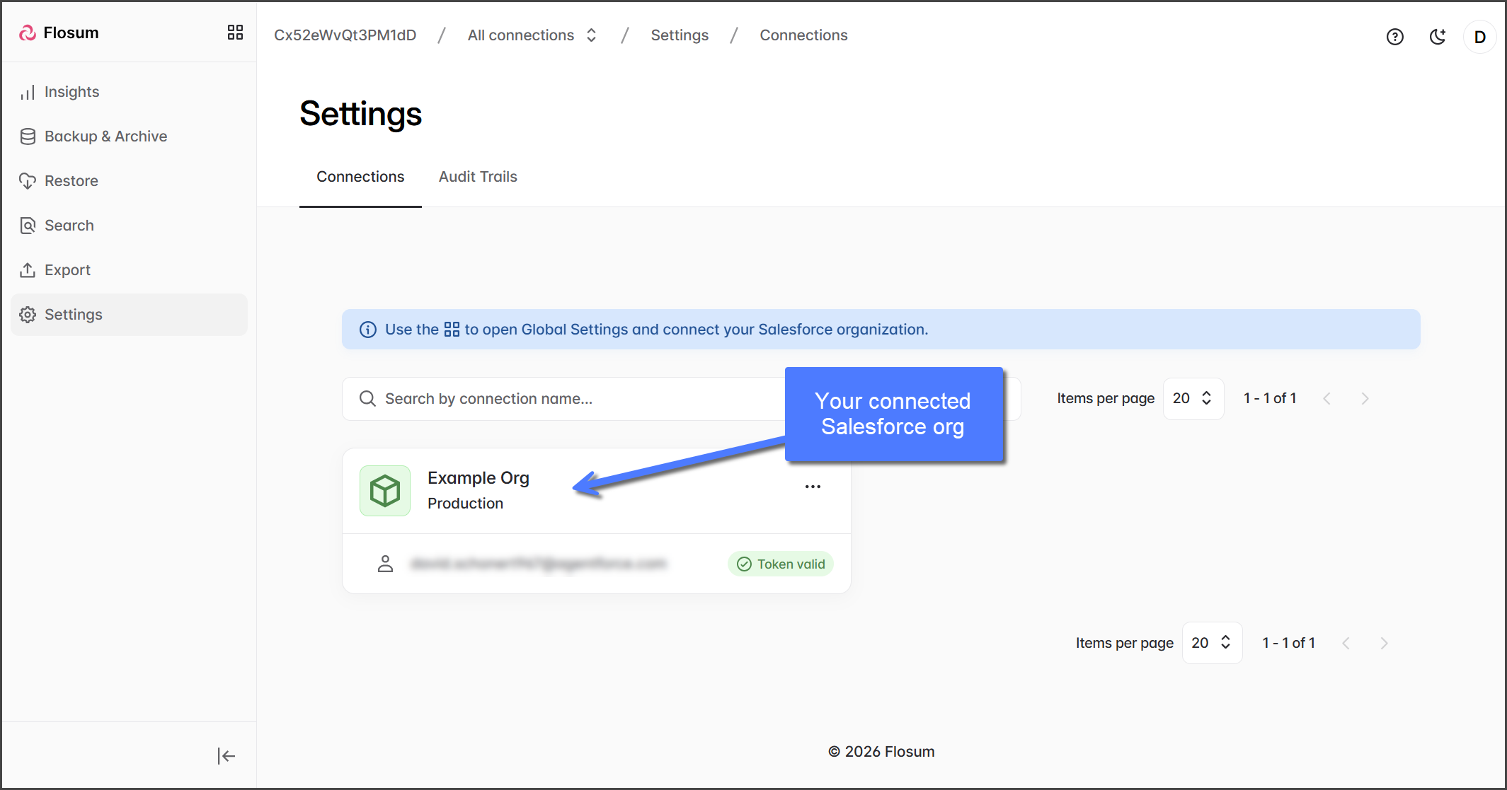Open the global settings grid icon

click(x=235, y=33)
